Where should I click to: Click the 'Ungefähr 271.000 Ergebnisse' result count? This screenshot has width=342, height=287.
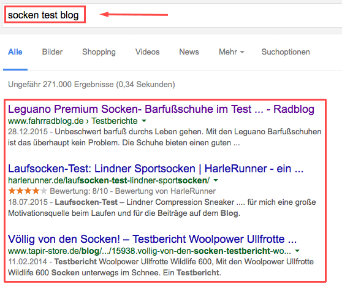pos(91,84)
